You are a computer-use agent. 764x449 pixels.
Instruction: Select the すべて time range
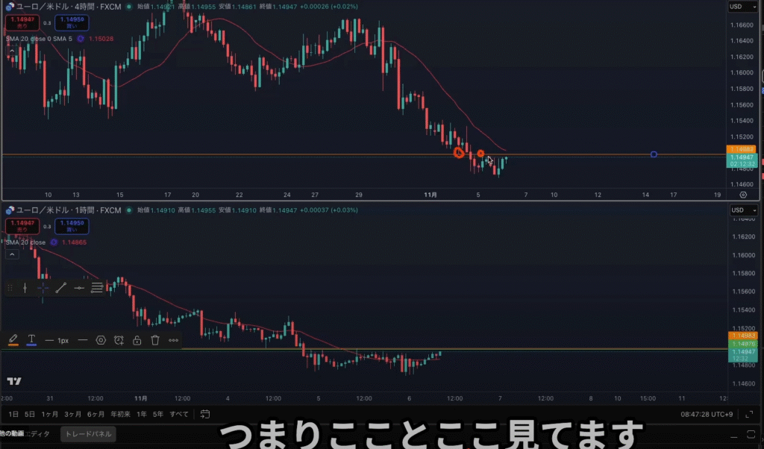point(179,415)
